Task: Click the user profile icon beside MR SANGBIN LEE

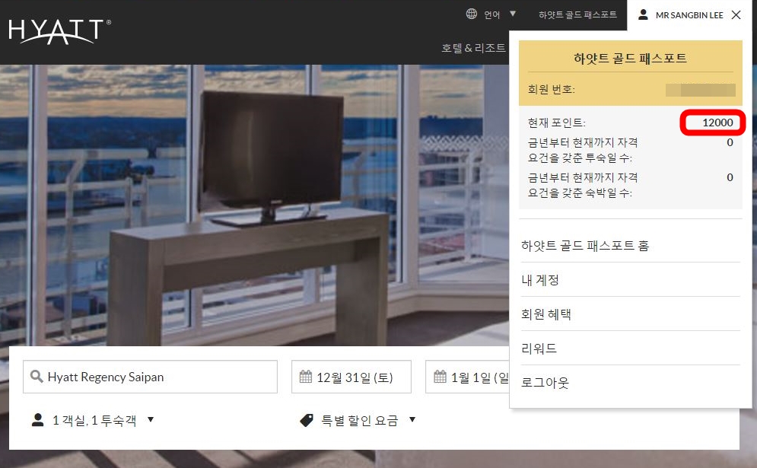Action: point(643,15)
